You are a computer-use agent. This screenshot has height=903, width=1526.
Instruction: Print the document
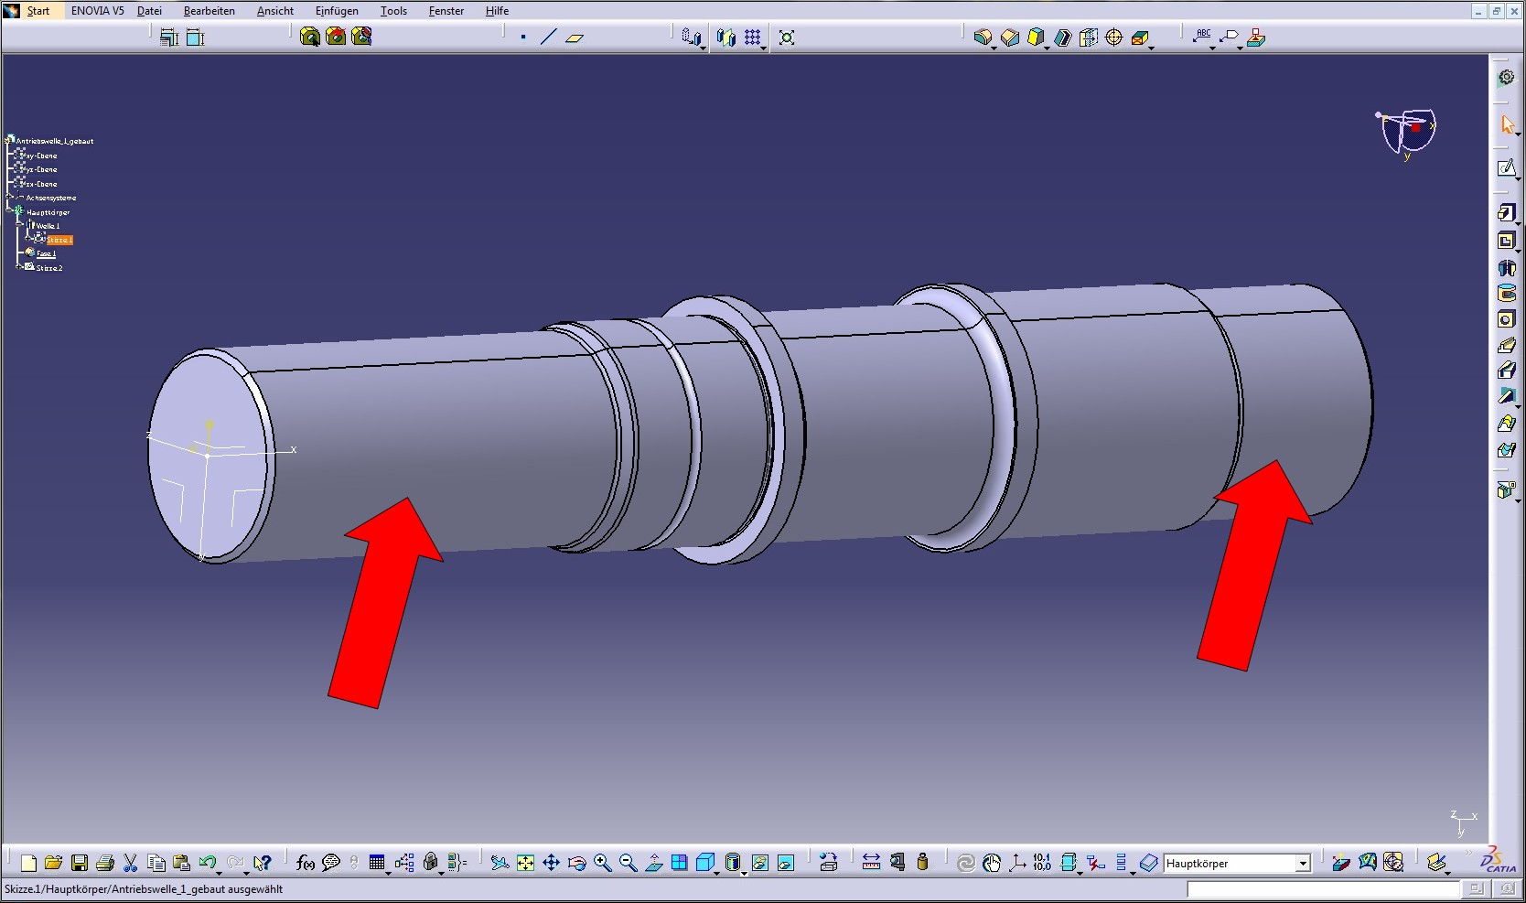pyautogui.click(x=104, y=863)
